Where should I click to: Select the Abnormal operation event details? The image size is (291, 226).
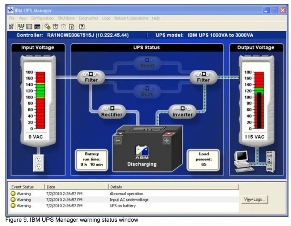tap(126, 193)
